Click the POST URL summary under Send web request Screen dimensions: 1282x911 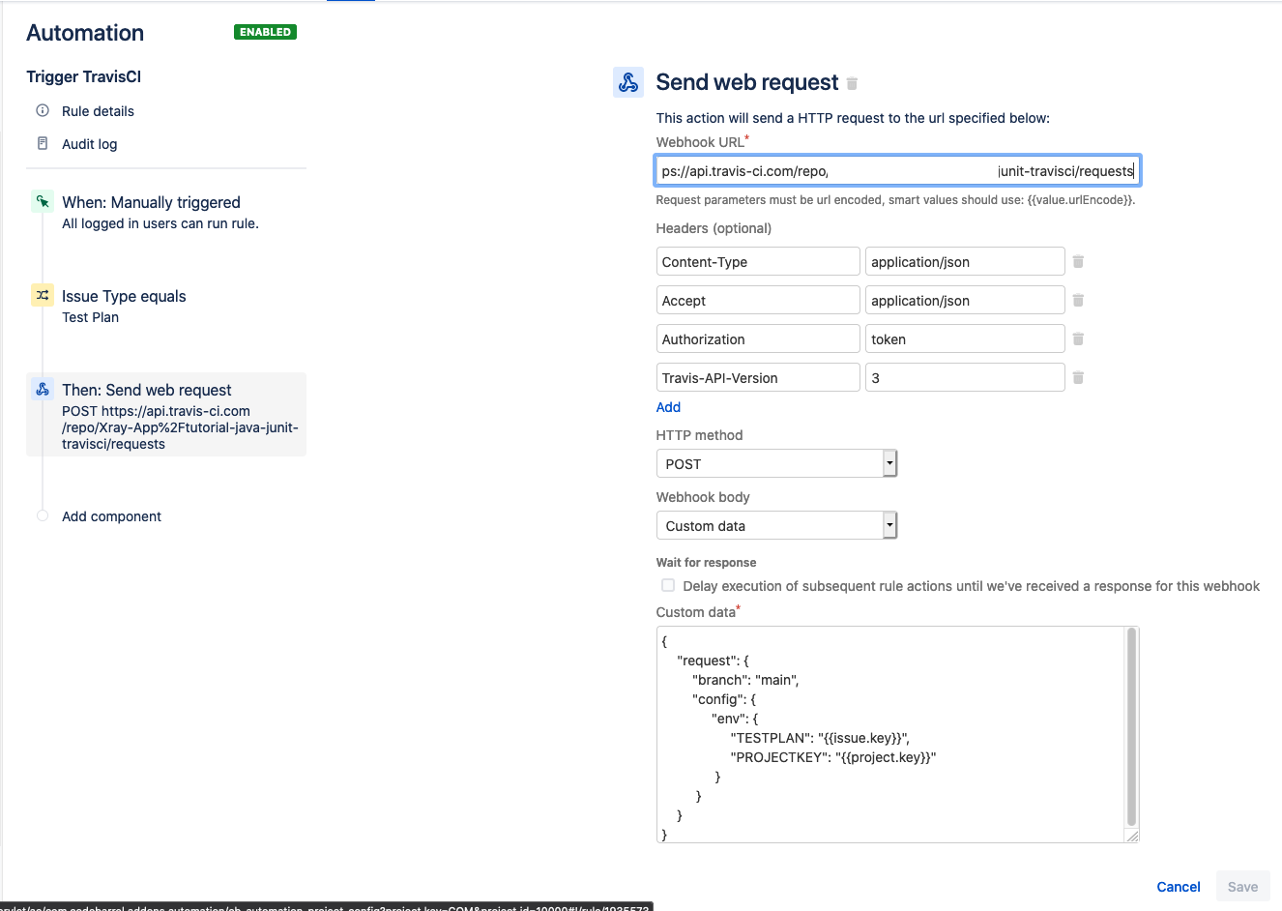pyautogui.click(x=180, y=427)
